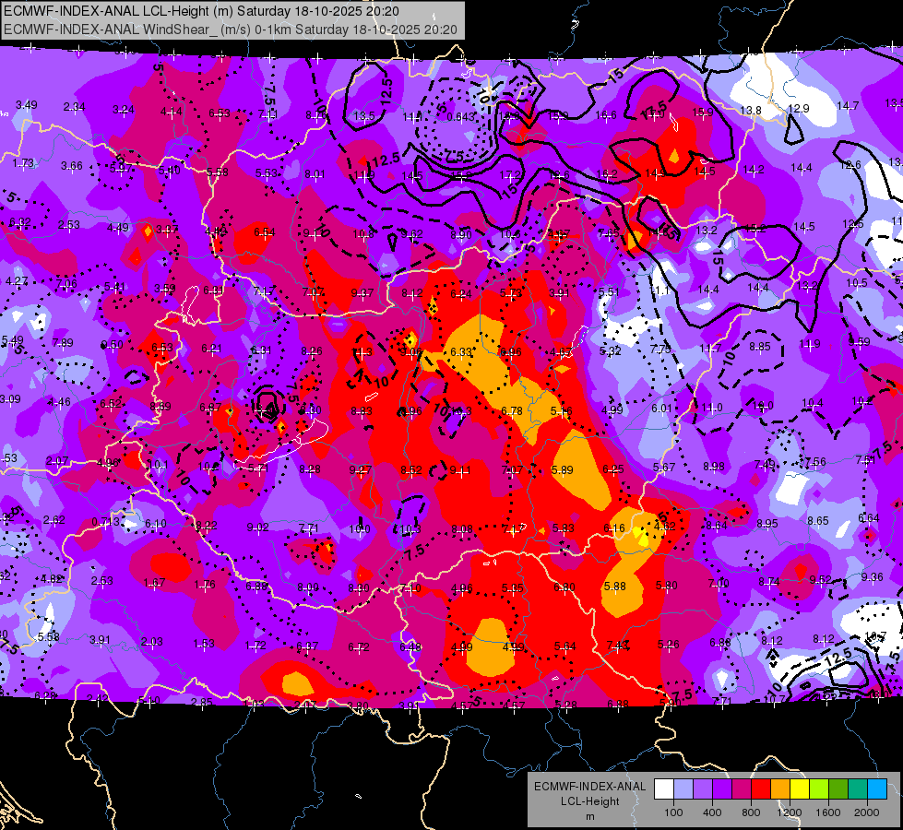This screenshot has width=903, height=830.
Task: Click the wind shear value 8.65
Action: click(818, 521)
